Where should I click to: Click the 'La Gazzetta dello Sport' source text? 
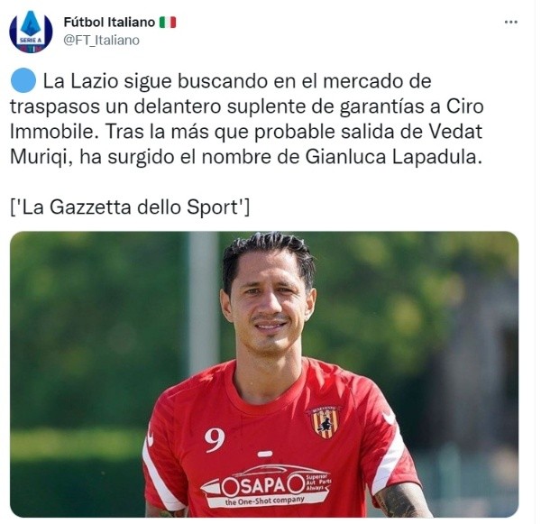(x=130, y=207)
